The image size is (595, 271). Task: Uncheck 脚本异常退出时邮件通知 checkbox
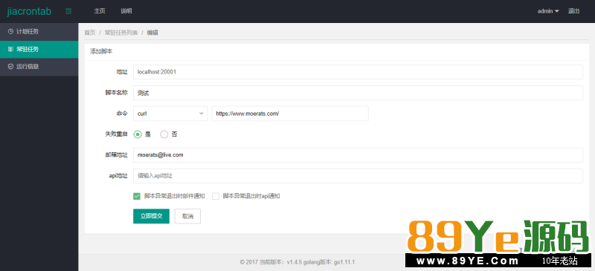pyautogui.click(x=137, y=196)
